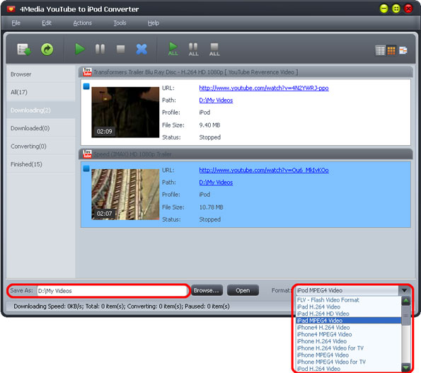This screenshot has height=373, width=421.
Task: Click the format list scrollbar thumb
Action: point(405,316)
